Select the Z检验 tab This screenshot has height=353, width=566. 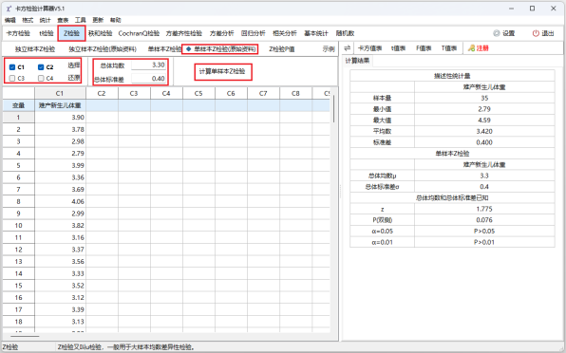[x=71, y=33]
